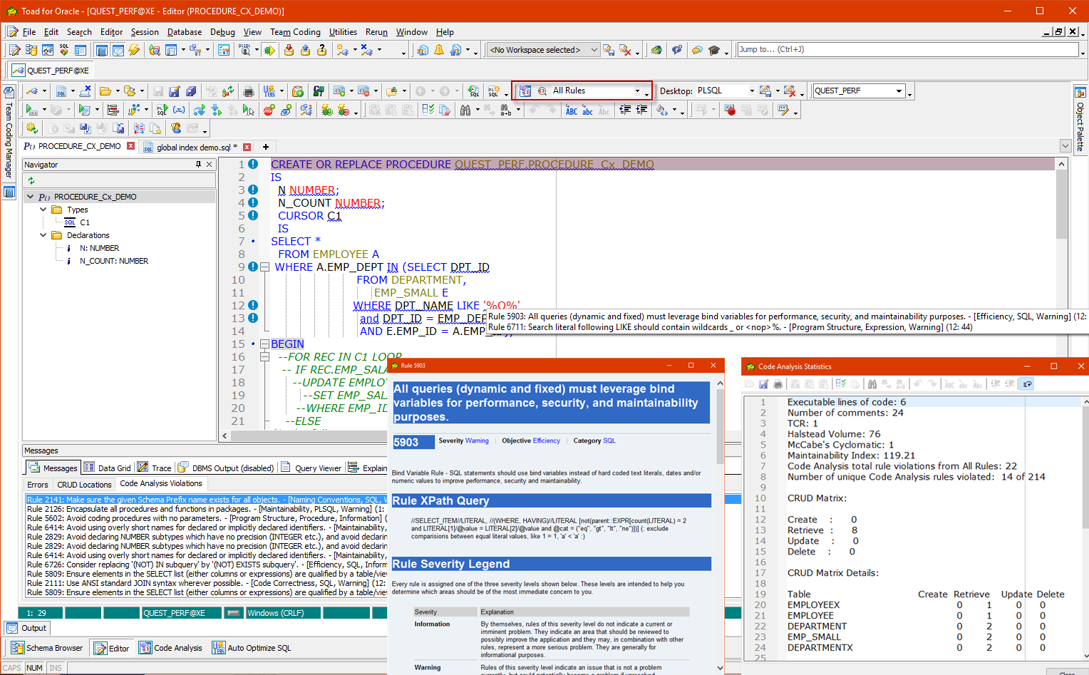This screenshot has width=1089, height=675.
Task: Click the graduation cap learning icon
Action: (x=714, y=50)
